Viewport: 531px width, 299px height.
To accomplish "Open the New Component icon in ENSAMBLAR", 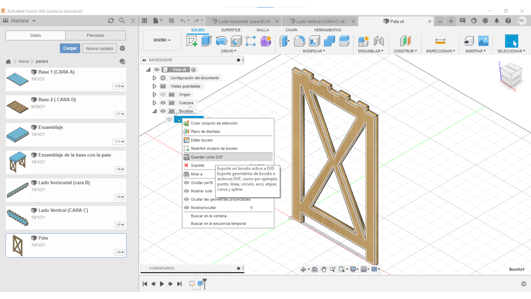I will pos(363,41).
